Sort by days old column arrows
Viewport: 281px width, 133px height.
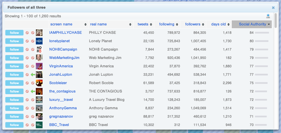pos(228,24)
